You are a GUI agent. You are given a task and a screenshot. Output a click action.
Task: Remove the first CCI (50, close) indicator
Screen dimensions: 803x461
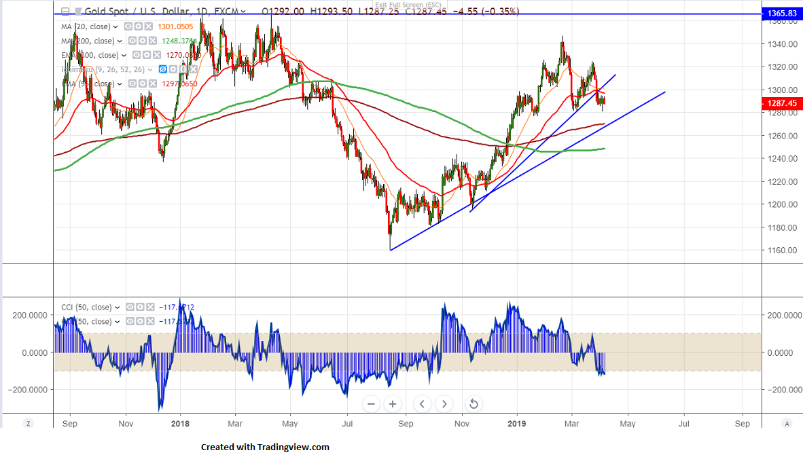[x=151, y=307]
